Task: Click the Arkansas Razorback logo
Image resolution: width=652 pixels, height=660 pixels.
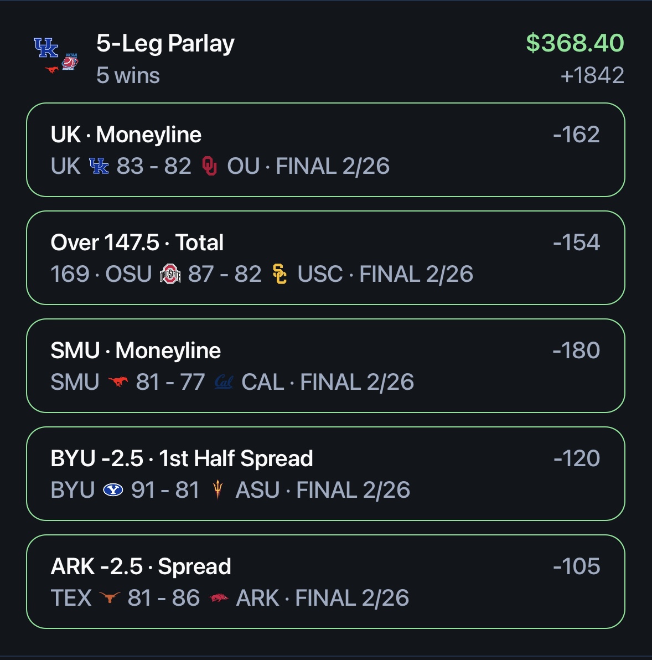Action: [x=219, y=597]
